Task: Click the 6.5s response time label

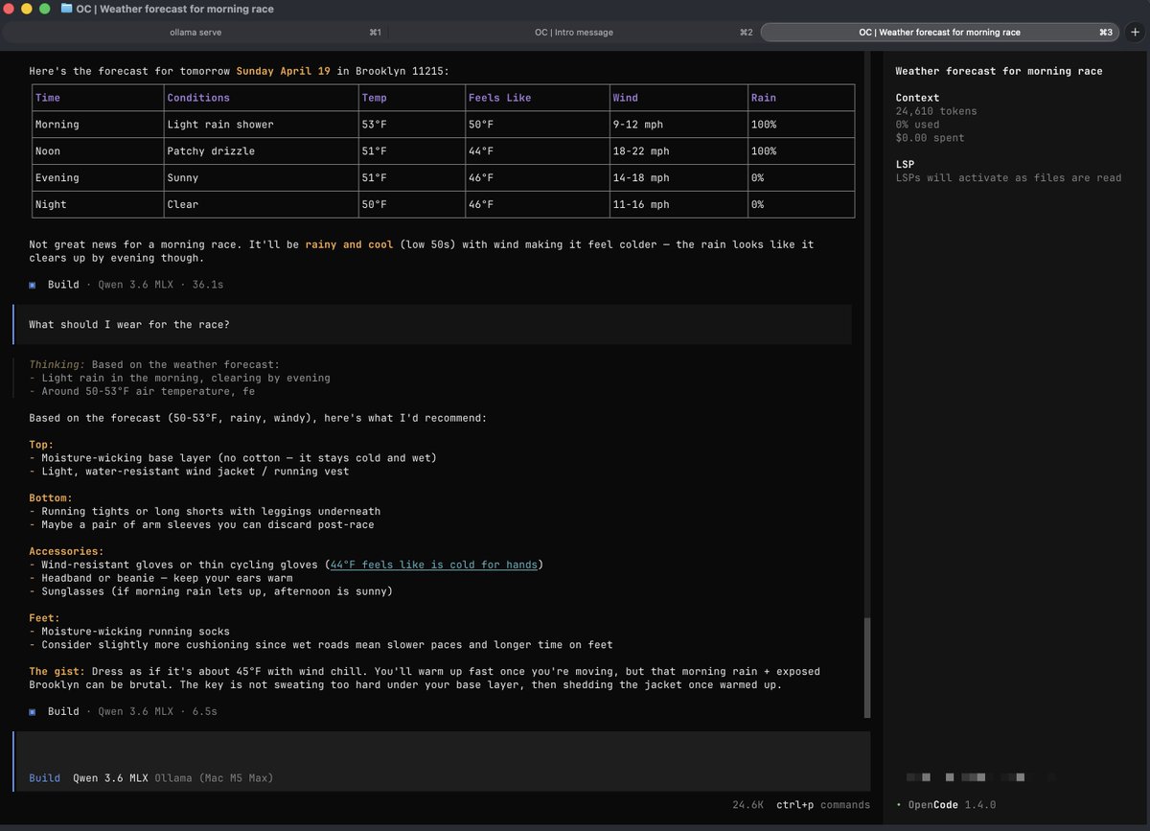Action: pyautogui.click(x=204, y=711)
